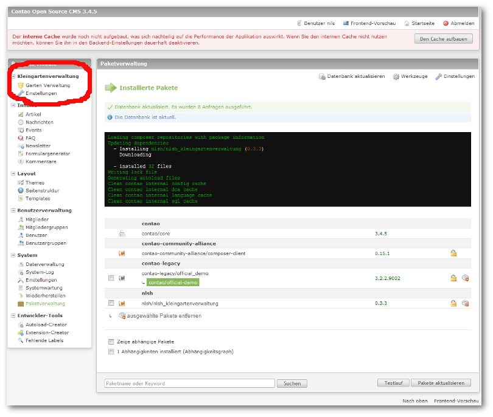Click the Nachrichten icon
The image size is (493, 417).
[21, 122]
